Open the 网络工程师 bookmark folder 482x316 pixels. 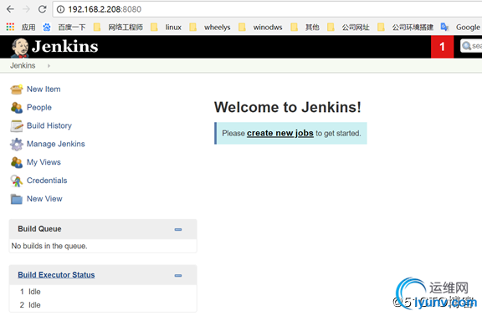pyautogui.click(x=118, y=27)
